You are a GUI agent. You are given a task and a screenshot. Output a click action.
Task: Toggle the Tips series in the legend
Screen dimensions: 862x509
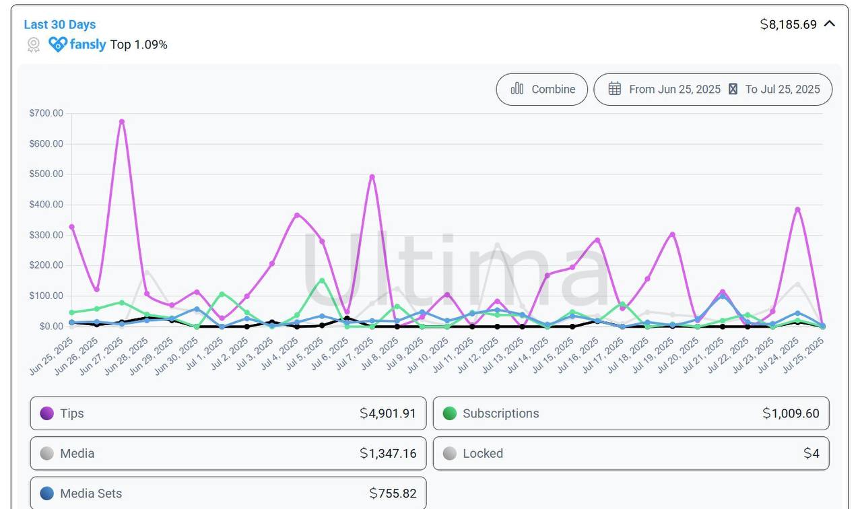(x=228, y=413)
